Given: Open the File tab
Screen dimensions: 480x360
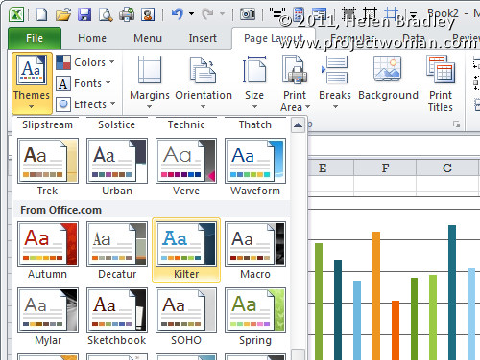Looking at the screenshot, I should (x=35, y=38).
